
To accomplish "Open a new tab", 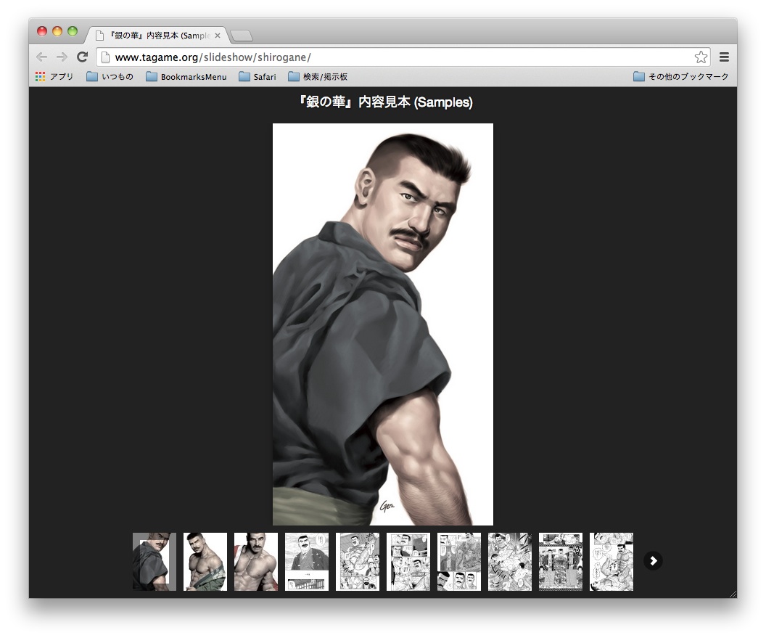I will [x=241, y=36].
